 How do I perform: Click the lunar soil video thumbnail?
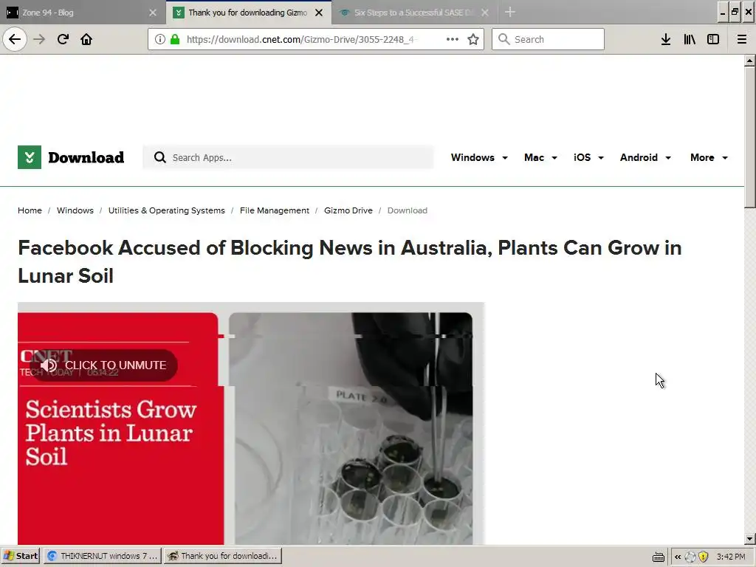pyautogui.click(x=251, y=425)
